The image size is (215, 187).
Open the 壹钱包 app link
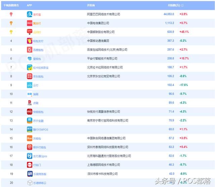click(x=37, y=59)
